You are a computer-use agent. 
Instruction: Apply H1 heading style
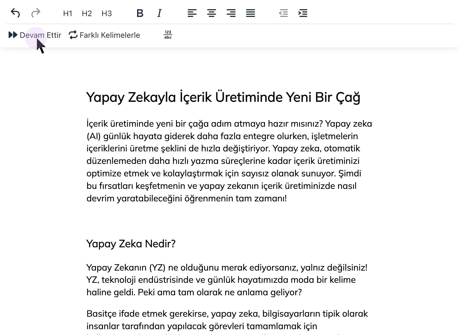(68, 13)
